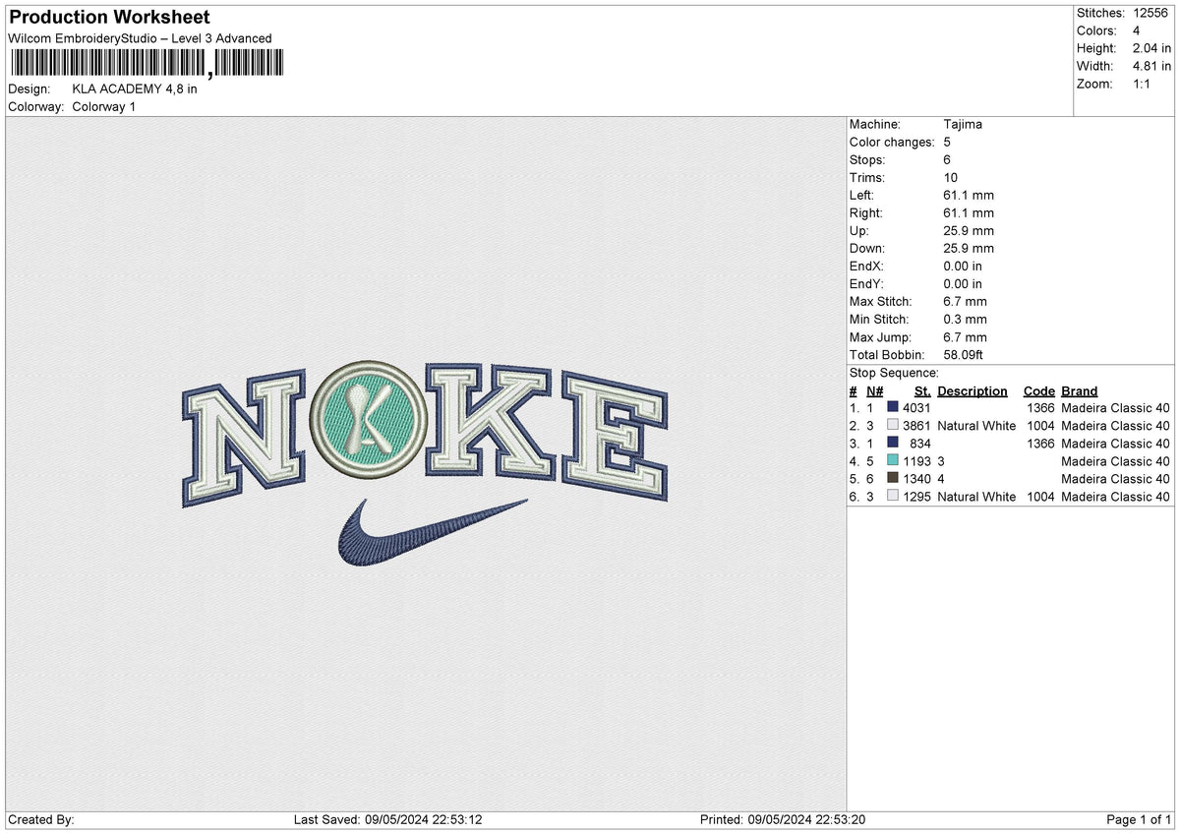Viewport: 1180px width, 834px height.
Task: Click the 'St.' column header
Action: 922,390
